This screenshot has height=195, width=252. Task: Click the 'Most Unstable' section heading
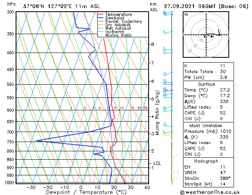point(206,126)
